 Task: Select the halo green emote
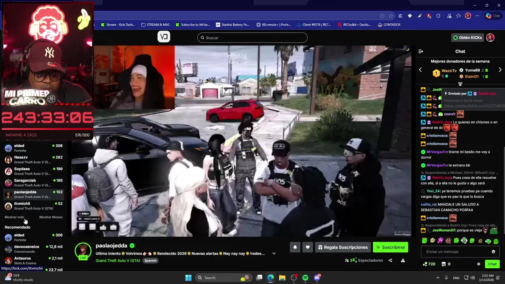425,241
